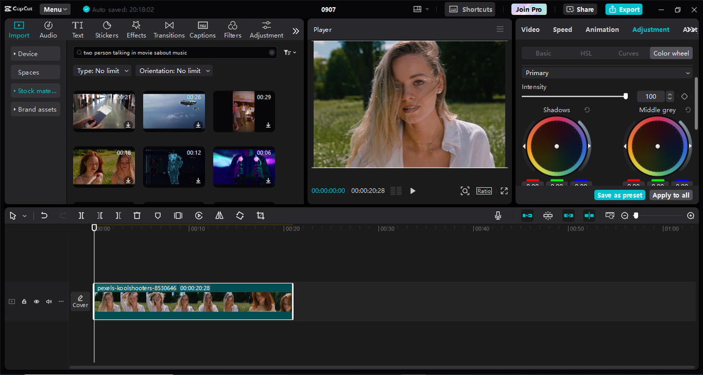Expand the Device category
This screenshot has width=703, height=375.
(35, 54)
